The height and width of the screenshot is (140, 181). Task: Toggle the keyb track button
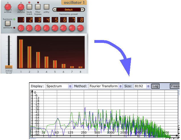tap(29, 7)
